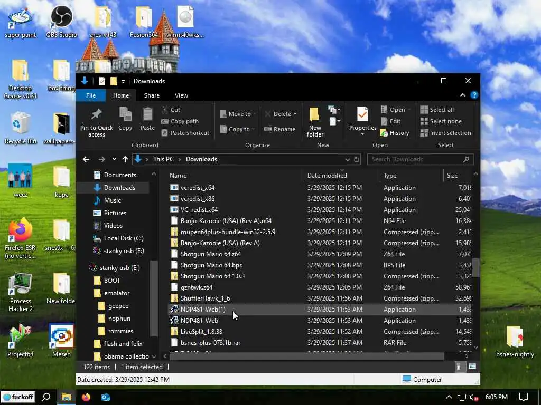Switch to the View ribbon tab
The width and height of the screenshot is (541, 405).
pos(182,95)
